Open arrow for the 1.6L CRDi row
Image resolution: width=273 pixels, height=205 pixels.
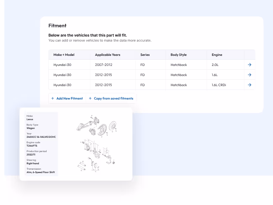249,85
